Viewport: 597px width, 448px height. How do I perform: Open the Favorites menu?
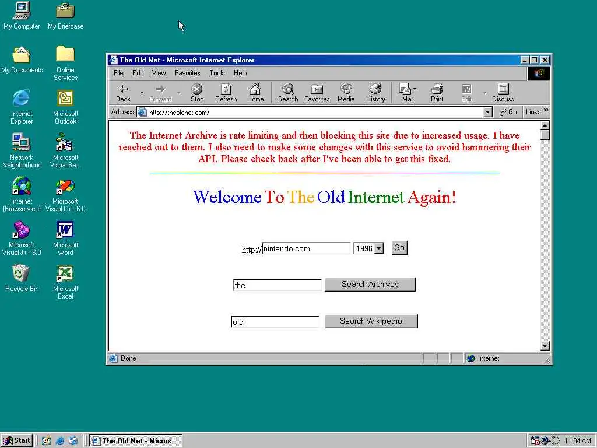187,73
